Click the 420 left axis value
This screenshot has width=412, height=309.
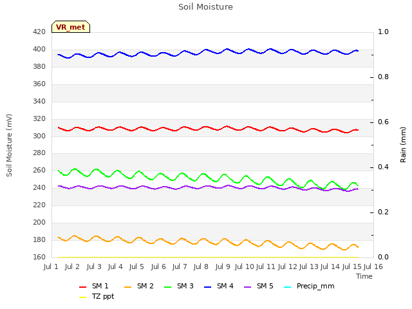[39, 32]
